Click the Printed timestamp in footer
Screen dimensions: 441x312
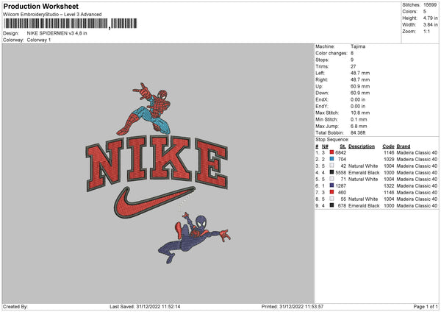(293, 306)
